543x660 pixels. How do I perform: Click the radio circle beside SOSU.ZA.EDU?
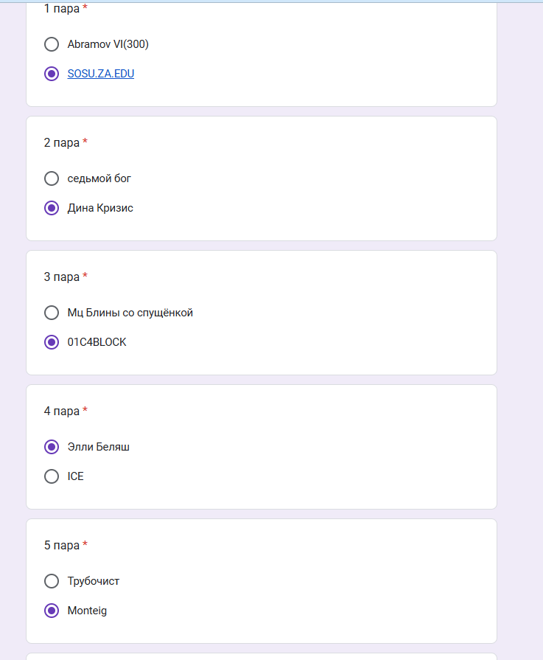pyautogui.click(x=52, y=74)
